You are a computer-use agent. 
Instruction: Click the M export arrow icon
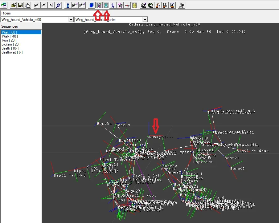click(x=75, y=5)
